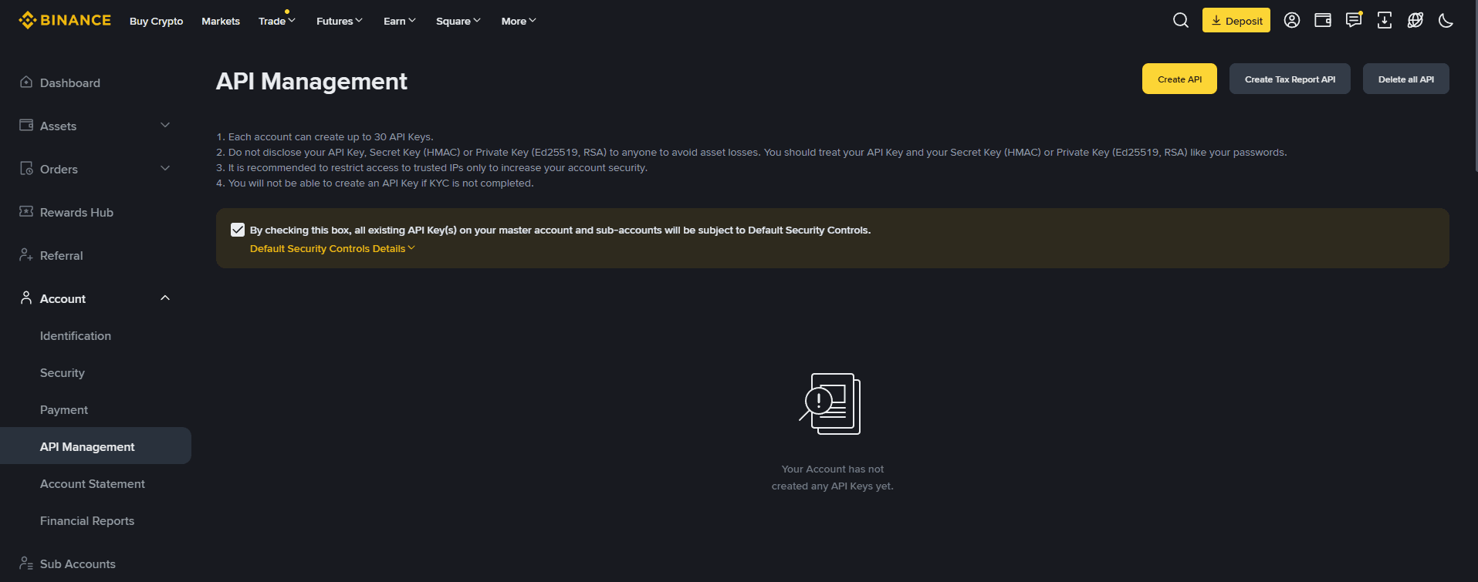Open Identification in the sidebar

point(76,335)
